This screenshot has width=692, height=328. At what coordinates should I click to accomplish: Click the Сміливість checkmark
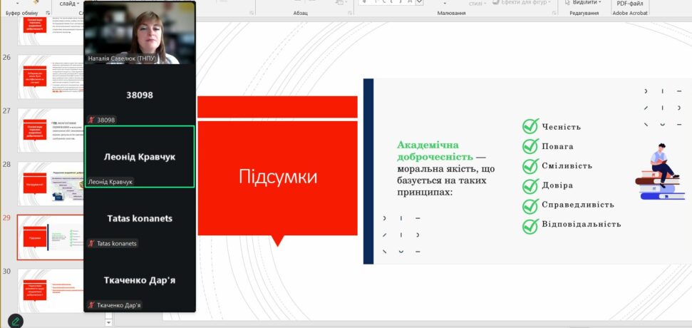530,166
